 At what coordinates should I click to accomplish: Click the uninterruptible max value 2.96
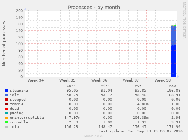click(176, 118)
